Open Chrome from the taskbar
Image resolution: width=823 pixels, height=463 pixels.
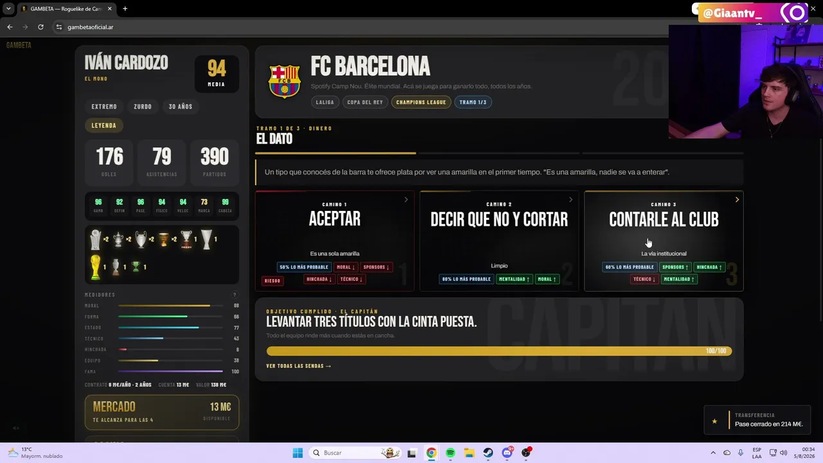pos(431,453)
